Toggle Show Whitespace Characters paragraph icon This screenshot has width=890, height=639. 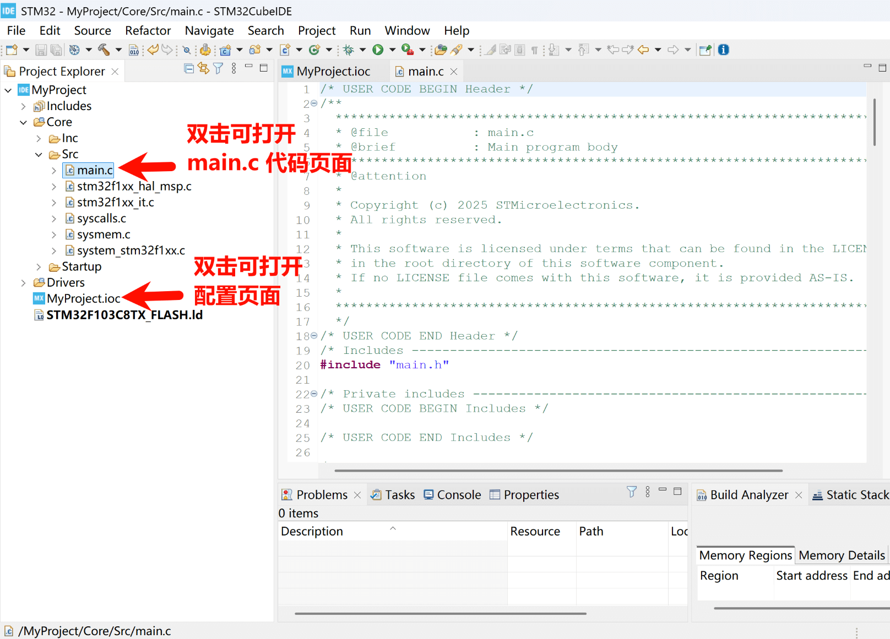534,50
